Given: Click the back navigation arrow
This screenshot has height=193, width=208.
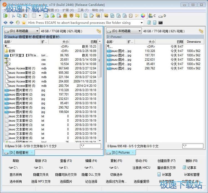Looking at the screenshot, I should coord(6,23).
